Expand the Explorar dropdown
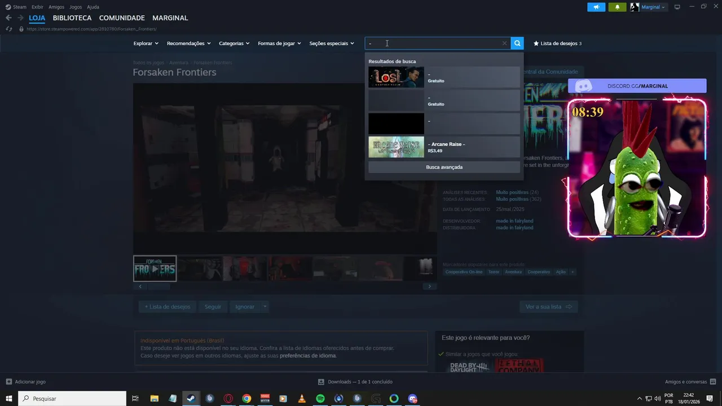 point(146,43)
